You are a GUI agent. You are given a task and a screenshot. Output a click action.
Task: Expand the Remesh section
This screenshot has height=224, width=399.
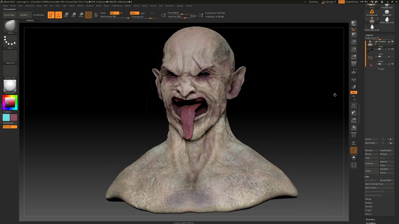click(x=369, y=207)
